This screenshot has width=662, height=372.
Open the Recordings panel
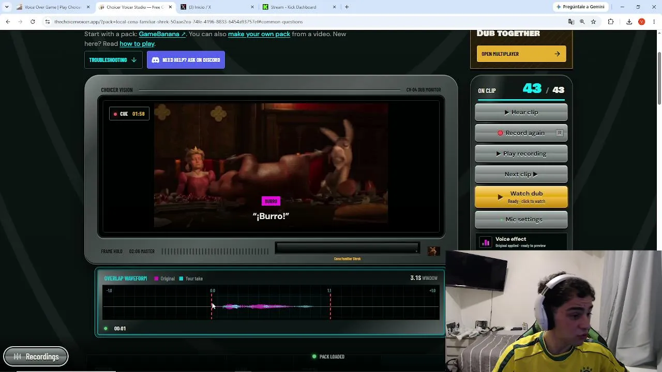[x=36, y=357]
